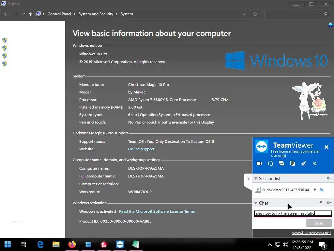
Task: Open File Explorer from taskbar
Action: [56, 244]
